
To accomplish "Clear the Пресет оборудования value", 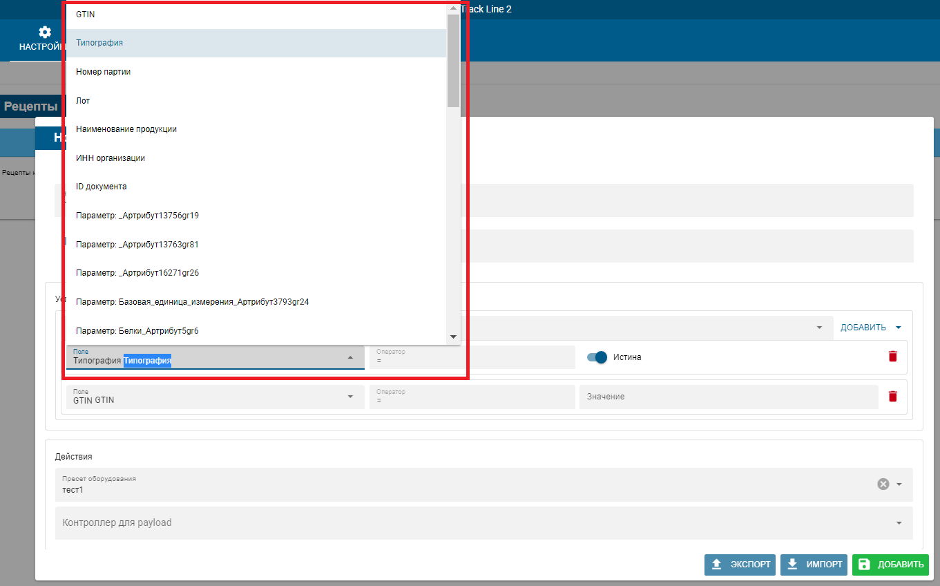I will (x=883, y=484).
